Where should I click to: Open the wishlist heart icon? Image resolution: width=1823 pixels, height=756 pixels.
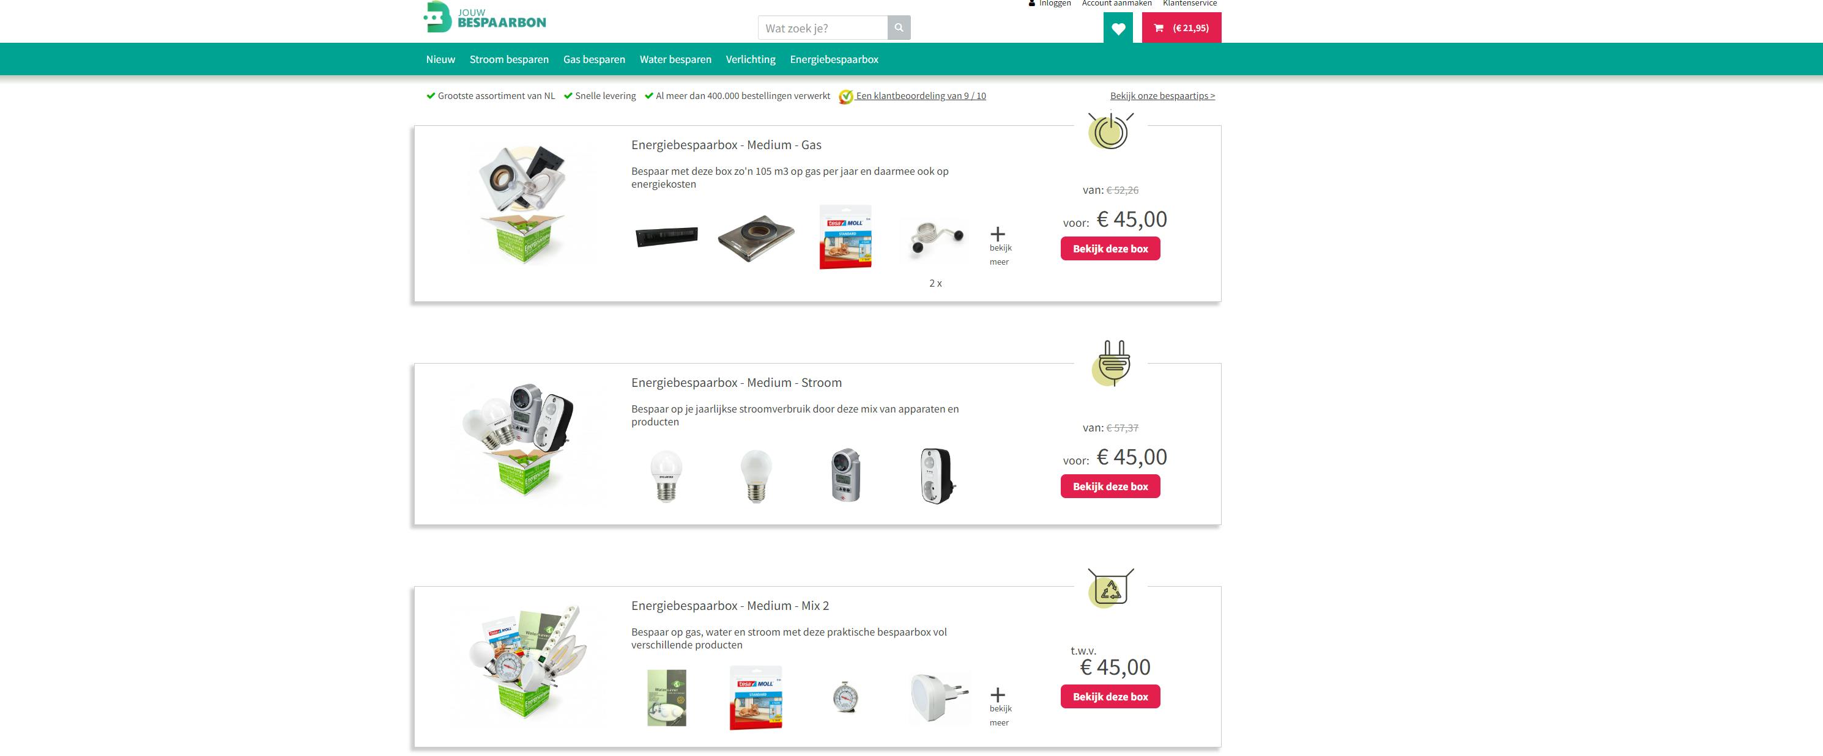(x=1118, y=28)
